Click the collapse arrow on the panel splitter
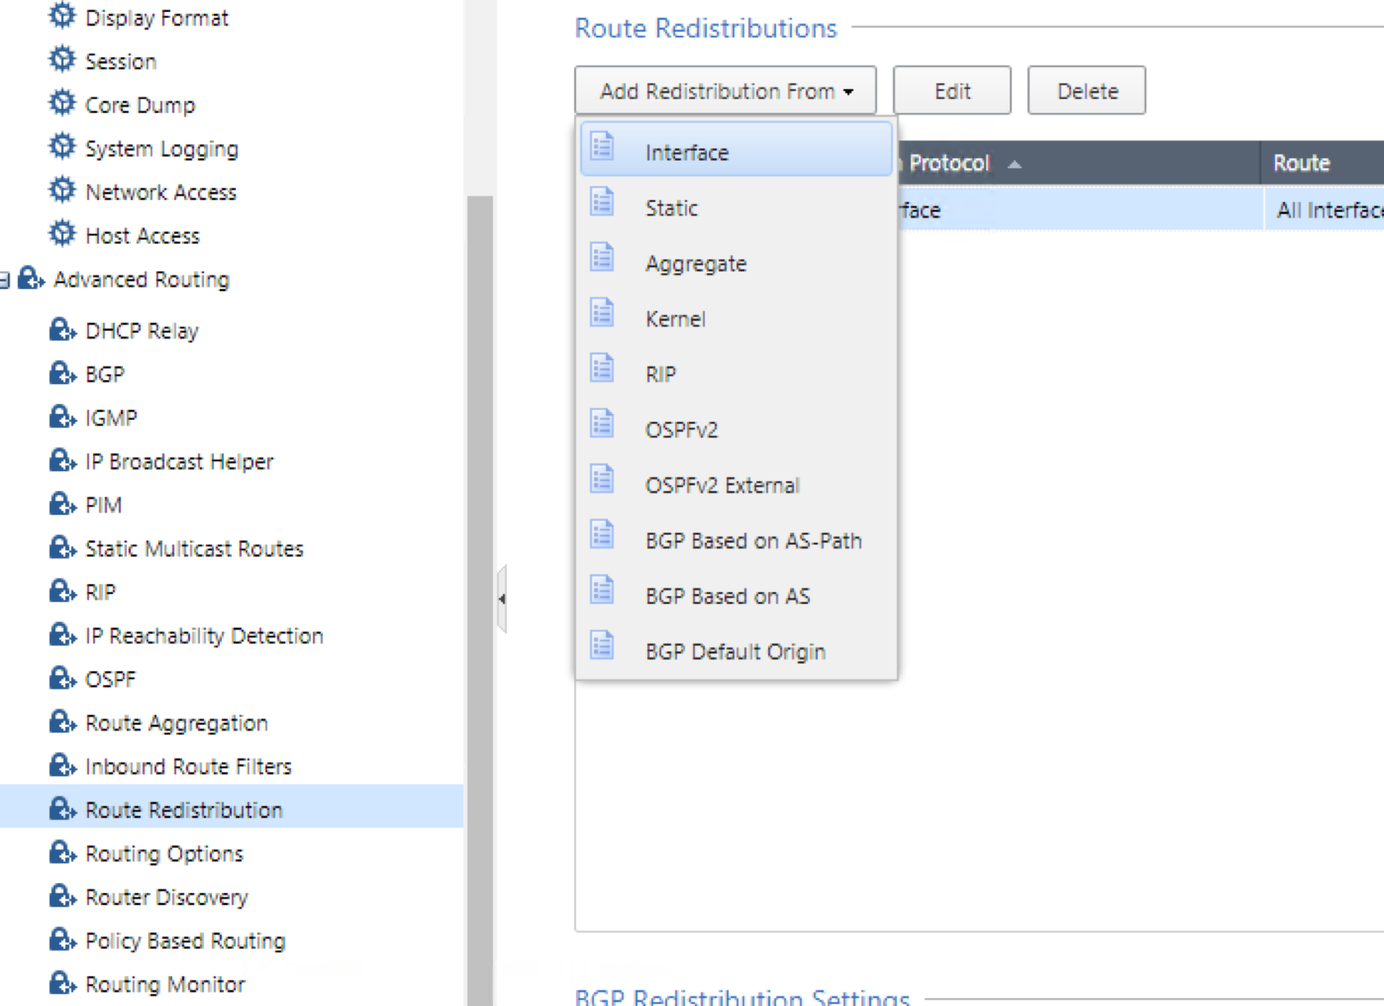This screenshot has width=1384, height=1006. (x=503, y=599)
